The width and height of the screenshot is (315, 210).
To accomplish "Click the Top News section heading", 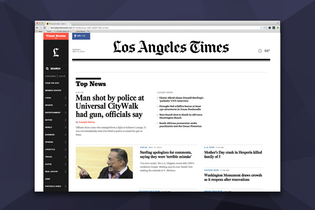I will coord(91,84).
